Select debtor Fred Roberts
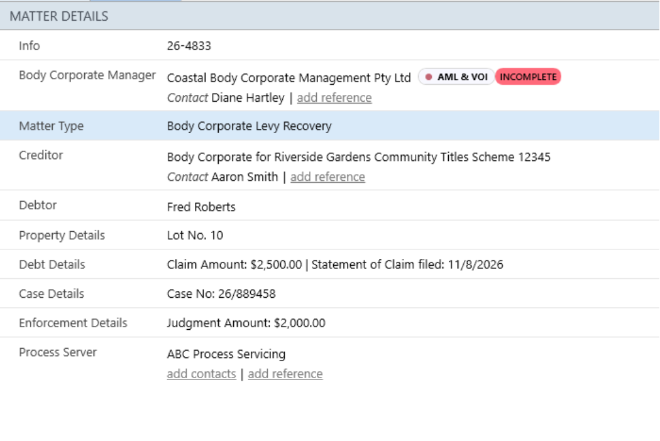The height and width of the screenshot is (441, 660). pyautogui.click(x=201, y=207)
